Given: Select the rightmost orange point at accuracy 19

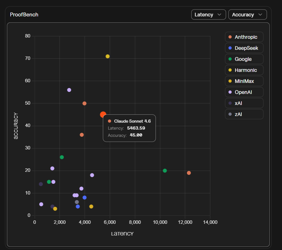Looking at the screenshot, I should [189, 173].
